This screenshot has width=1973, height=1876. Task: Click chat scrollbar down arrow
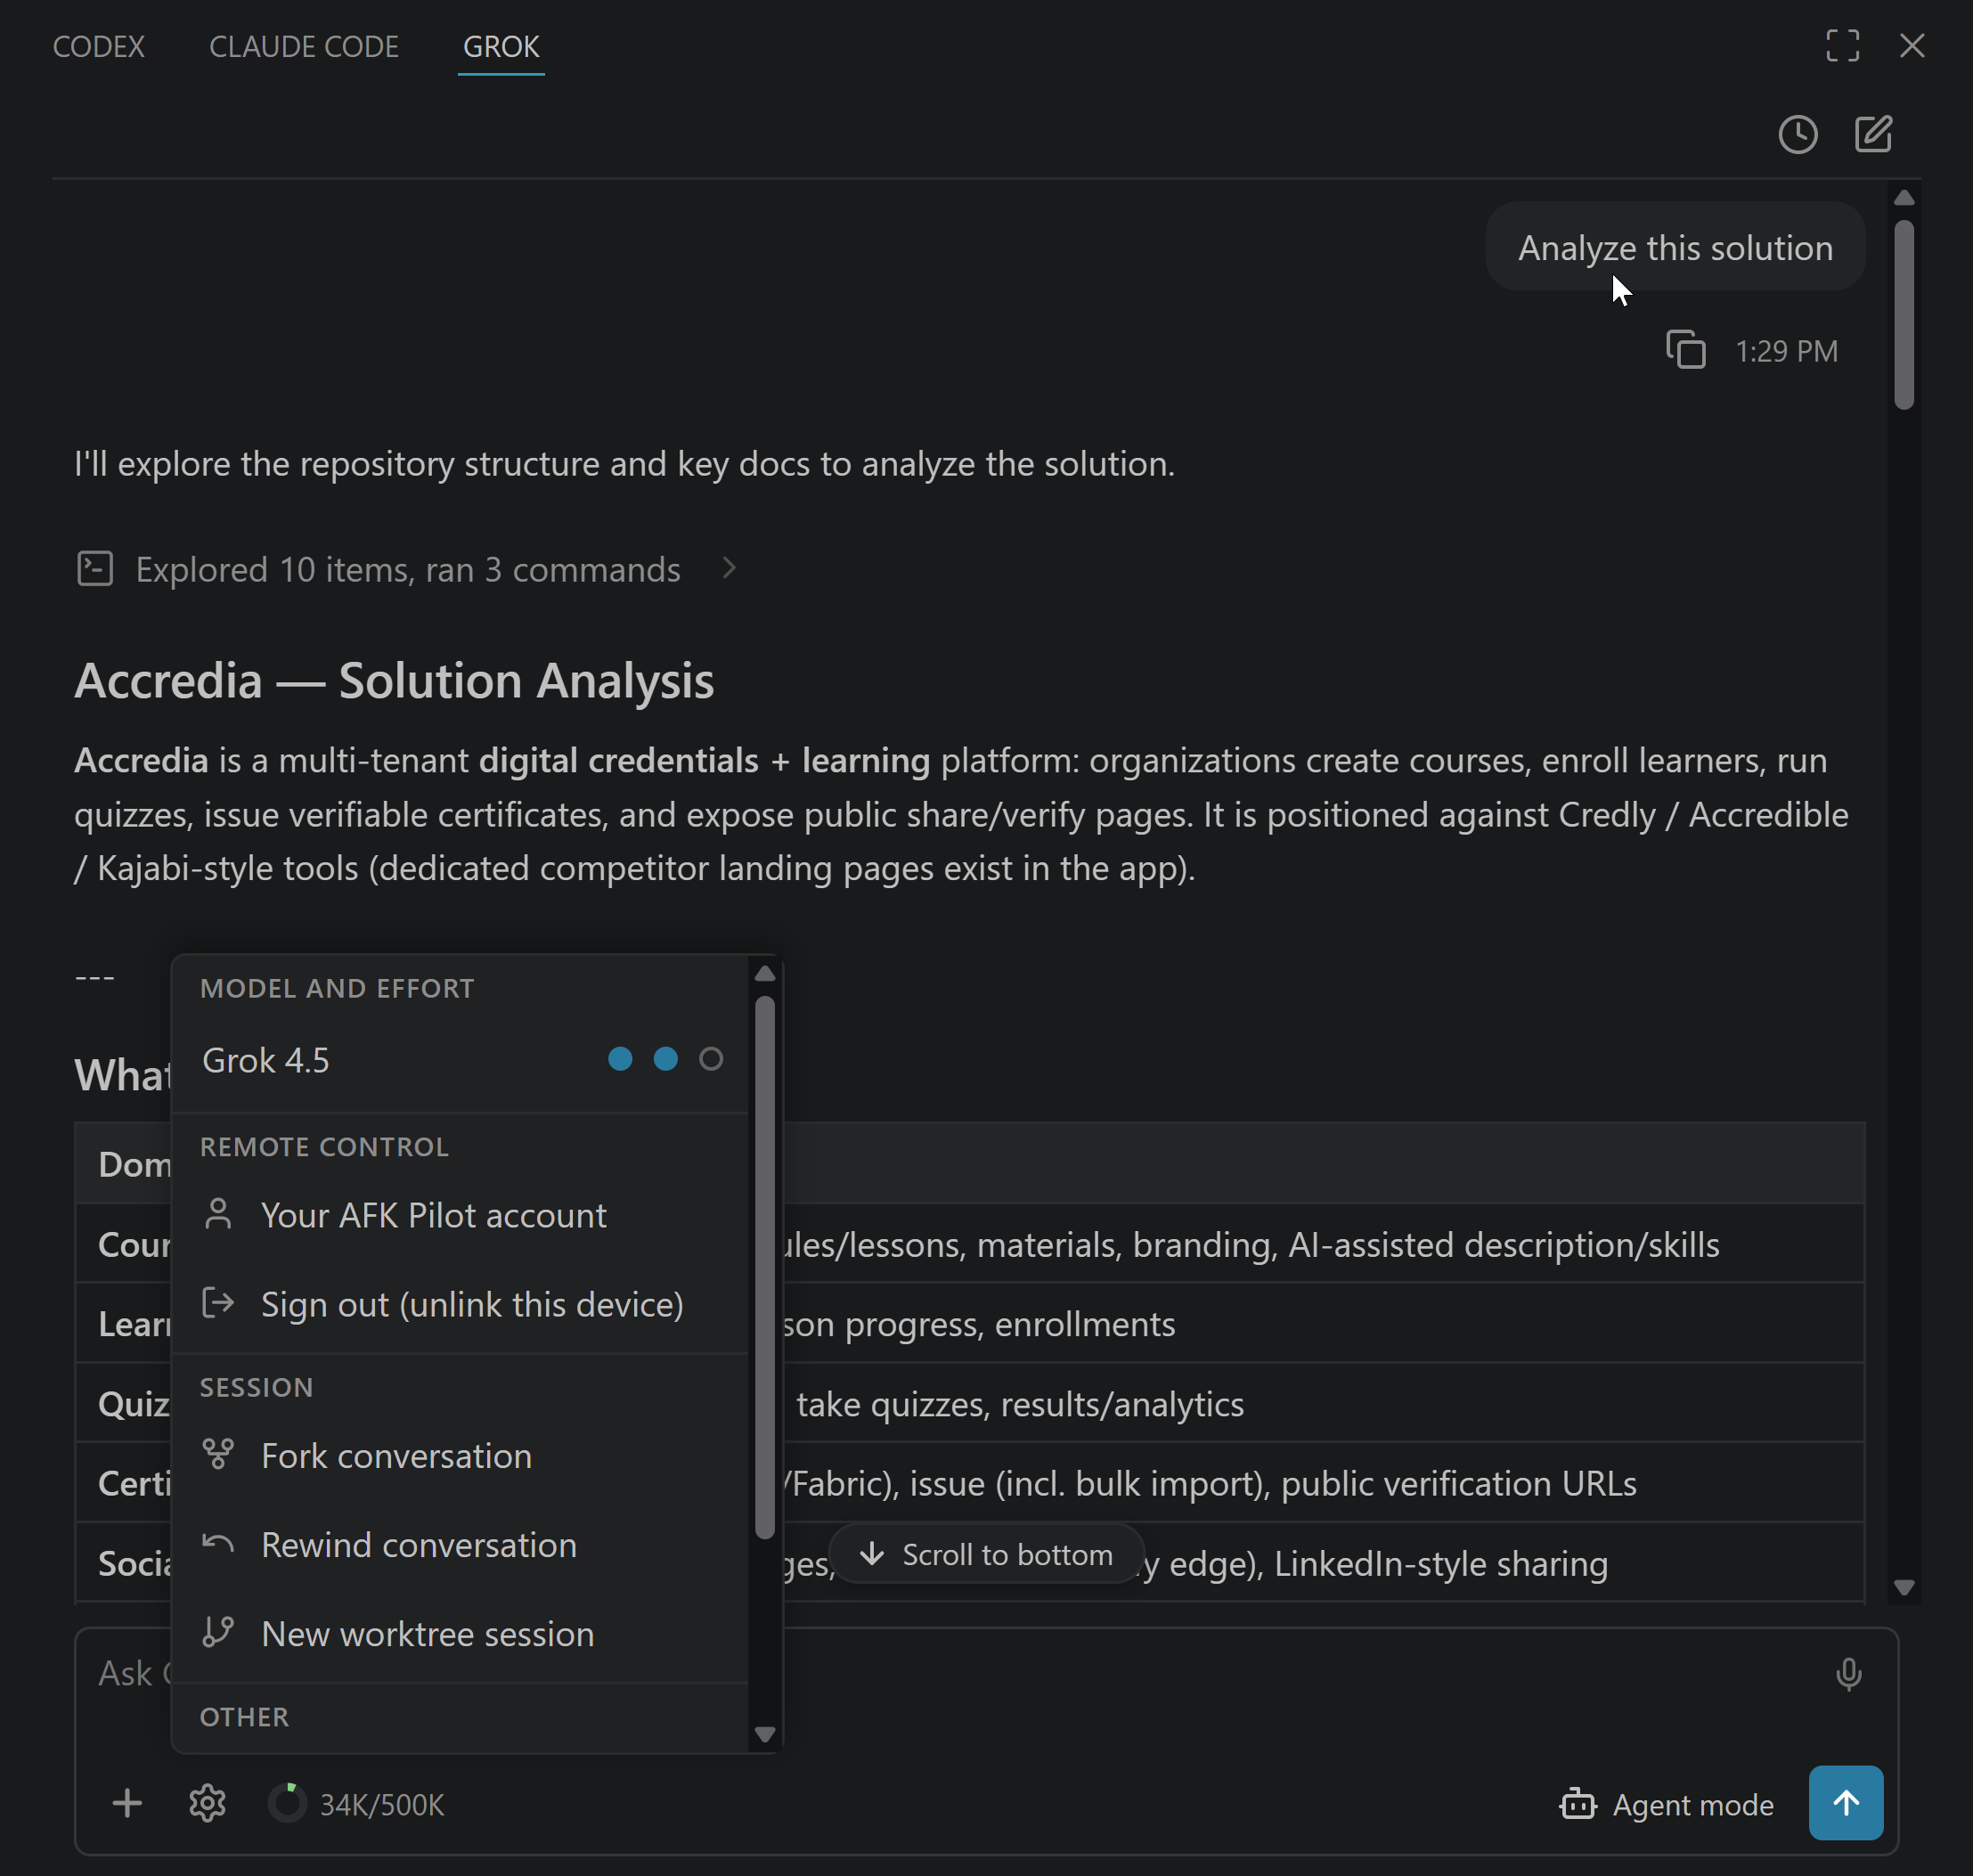(1904, 1587)
